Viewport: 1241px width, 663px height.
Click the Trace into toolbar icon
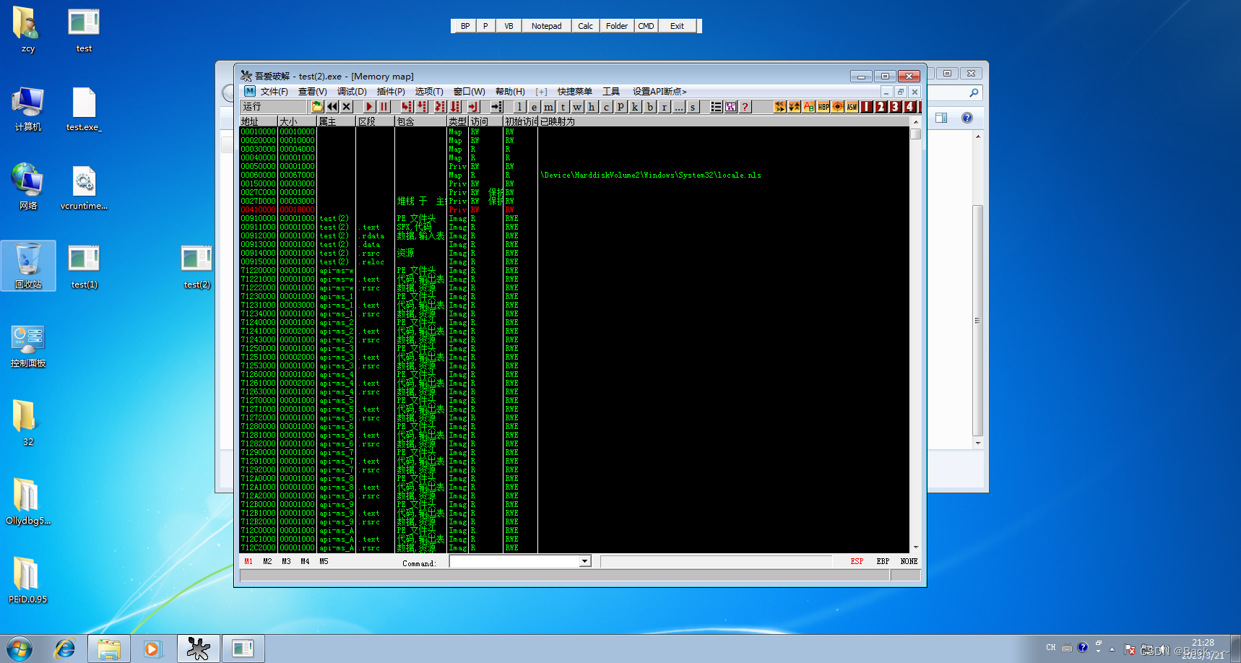[x=440, y=107]
